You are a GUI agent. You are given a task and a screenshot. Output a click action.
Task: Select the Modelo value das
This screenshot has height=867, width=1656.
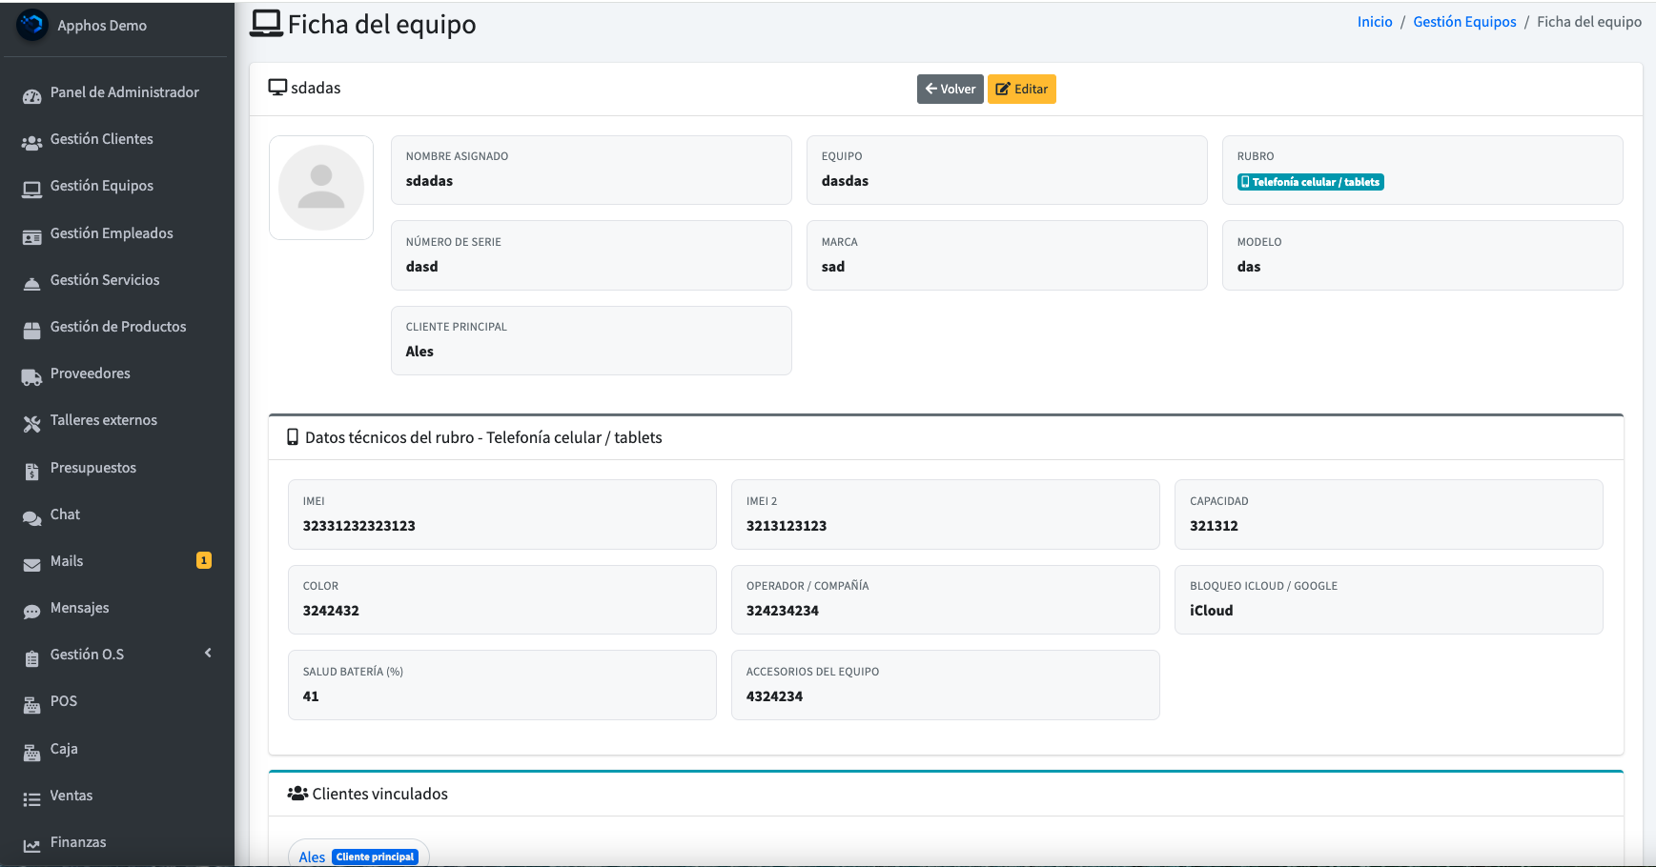click(x=1249, y=267)
